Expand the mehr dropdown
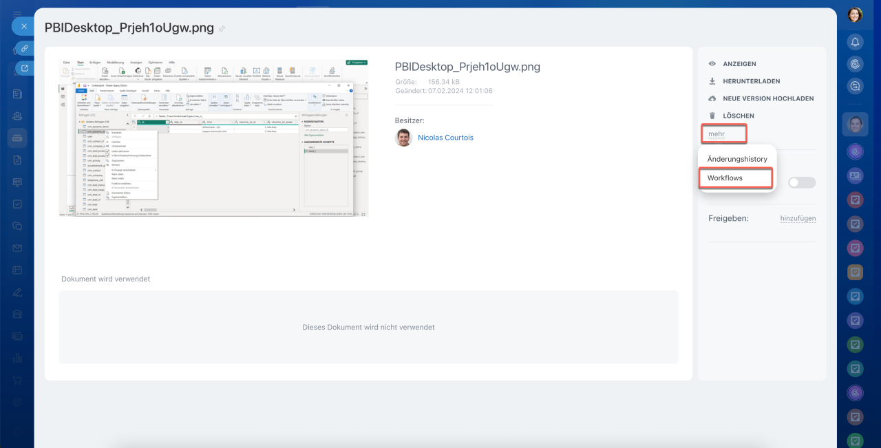Viewport: 881px width, 448px height. pyautogui.click(x=717, y=134)
